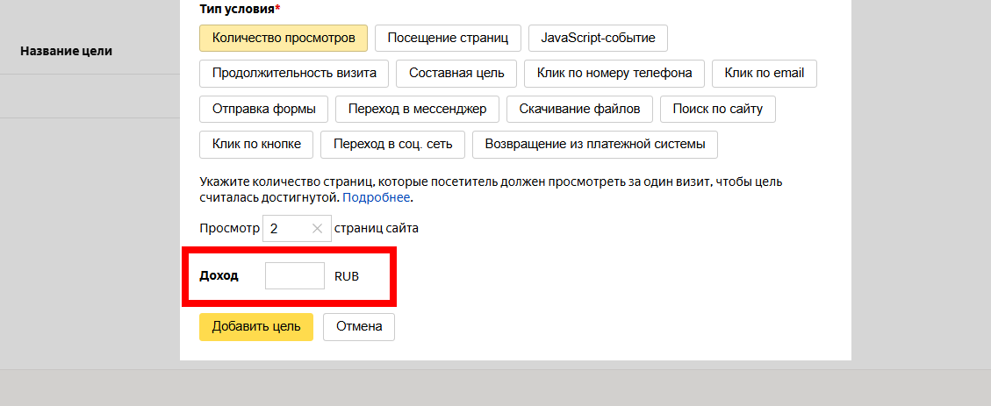
Task: Choose Составная цель condition type
Action: pyautogui.click(x=456, y=74)
